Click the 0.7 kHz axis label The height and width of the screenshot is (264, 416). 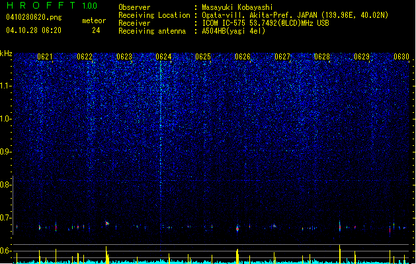coord(6,218)
